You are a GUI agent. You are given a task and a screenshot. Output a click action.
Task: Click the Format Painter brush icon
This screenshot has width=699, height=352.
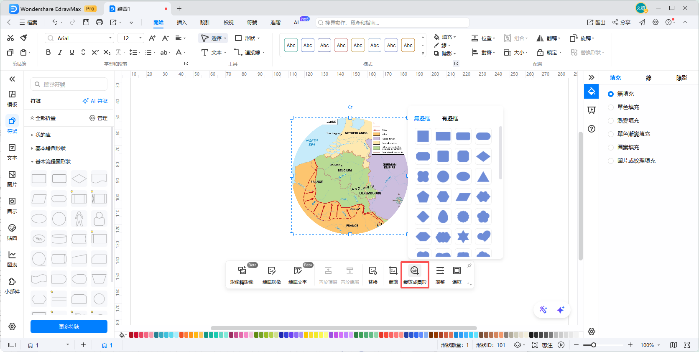24,38
